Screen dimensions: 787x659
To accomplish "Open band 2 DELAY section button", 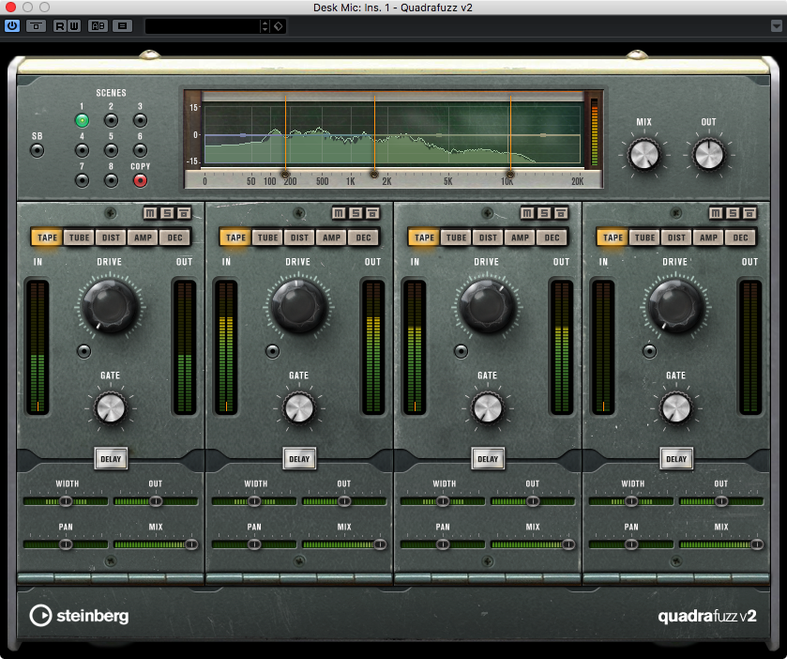I will coord(299,459).
